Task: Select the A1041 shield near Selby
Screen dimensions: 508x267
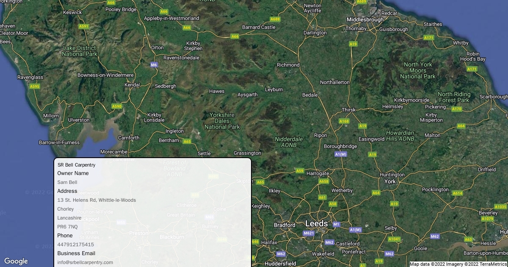Action: (394, 239)
